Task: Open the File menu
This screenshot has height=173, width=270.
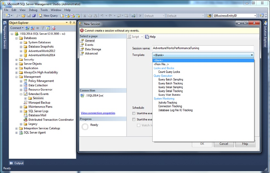Action: pos(6,10)
